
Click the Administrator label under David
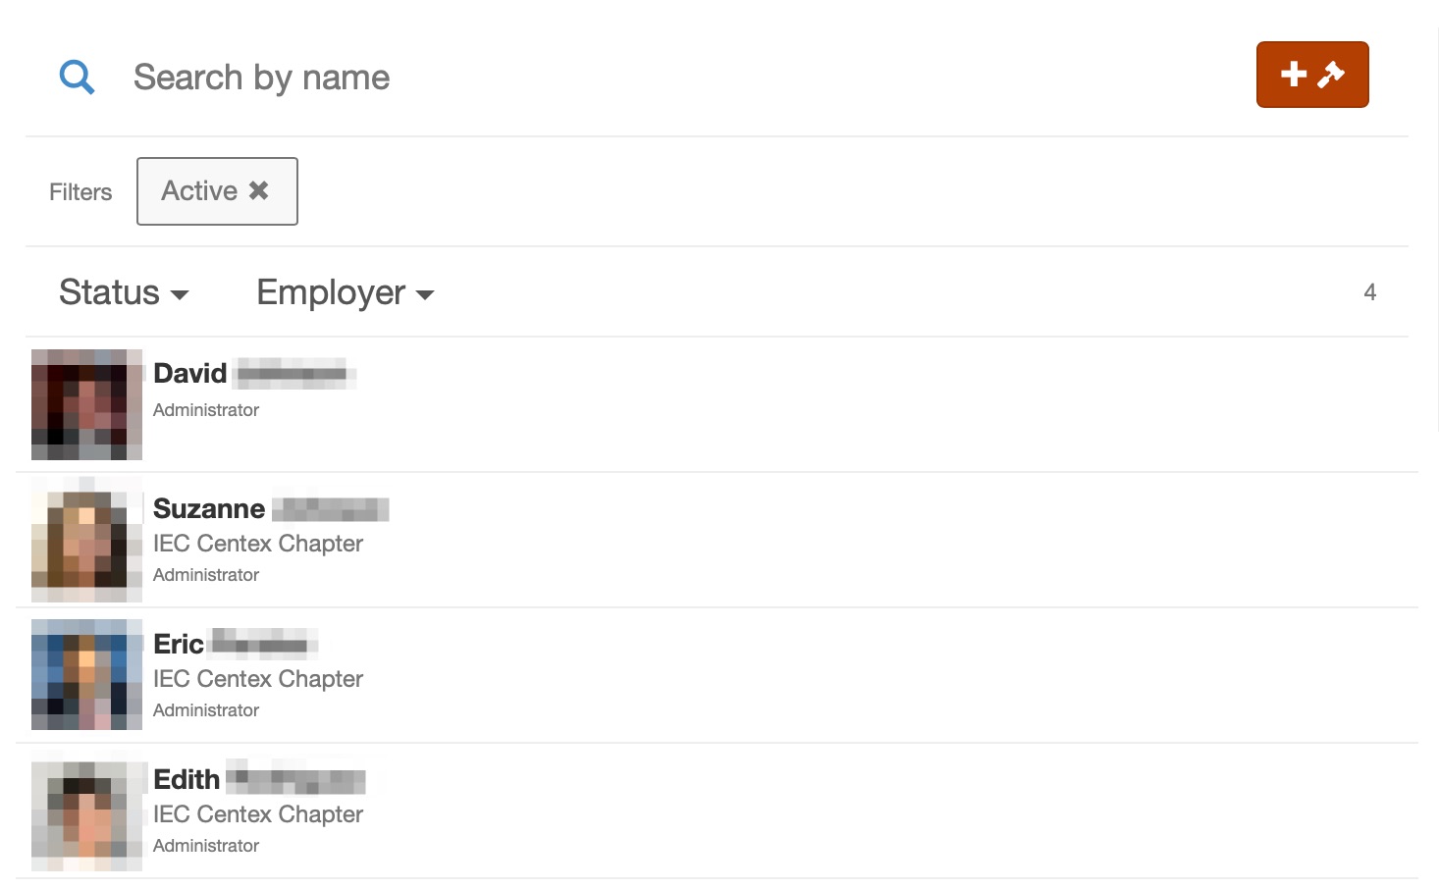tap(206, 410)
